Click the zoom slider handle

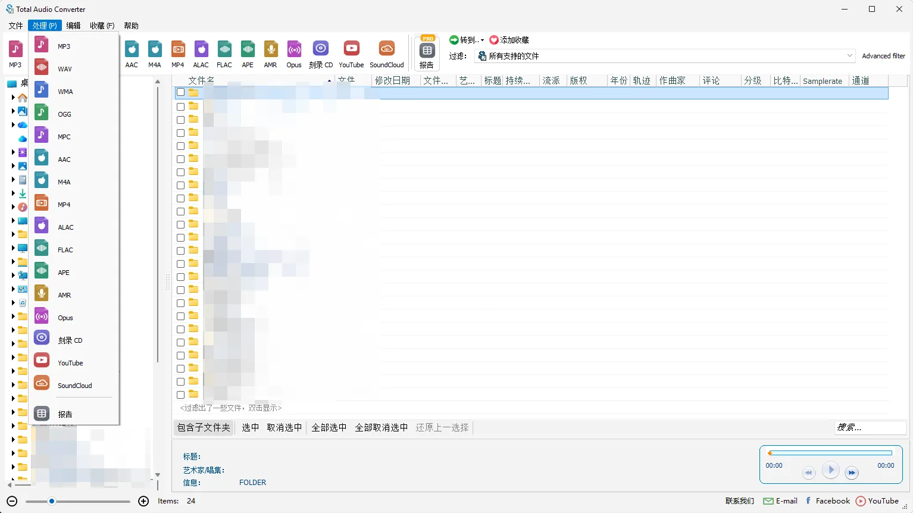coord(52,501)
